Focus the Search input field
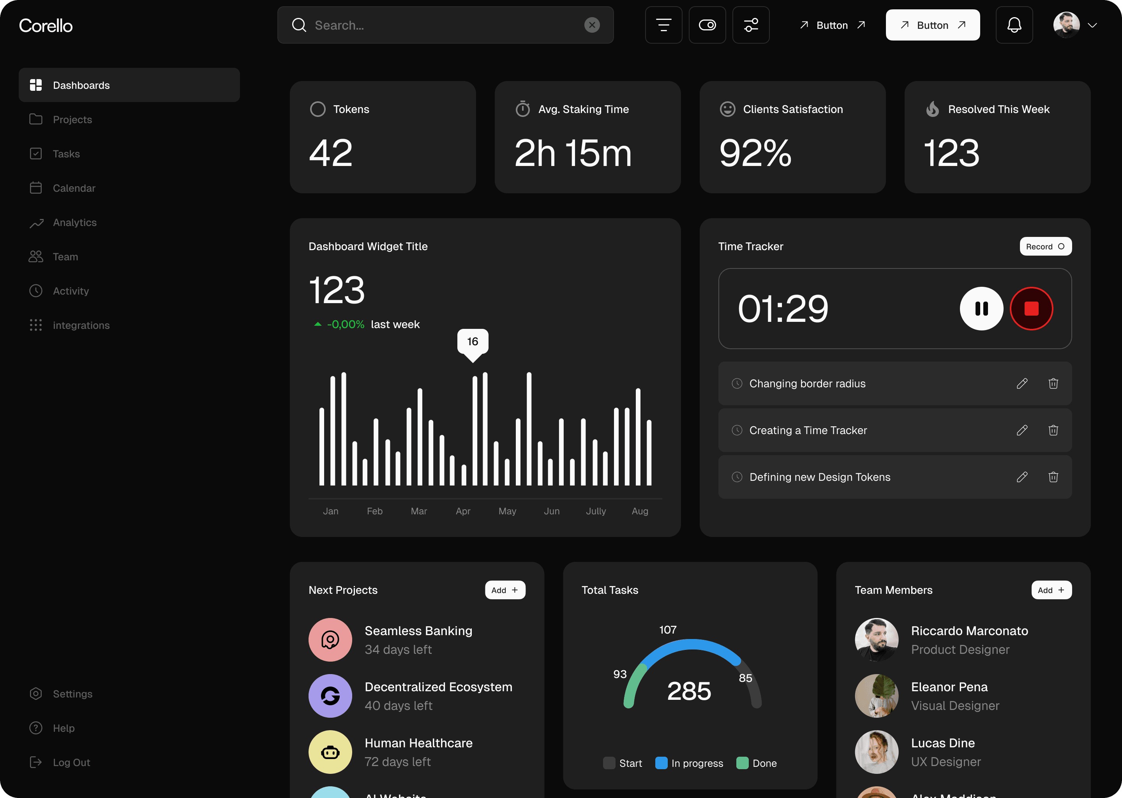Screen dimensions: 1122x798 445,25
